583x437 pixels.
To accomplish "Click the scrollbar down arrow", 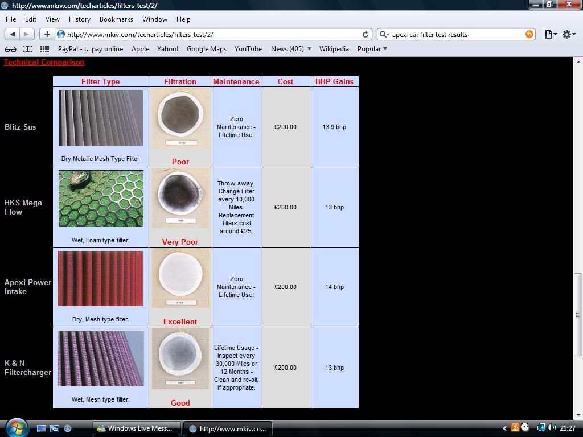I will click(577, 415).
